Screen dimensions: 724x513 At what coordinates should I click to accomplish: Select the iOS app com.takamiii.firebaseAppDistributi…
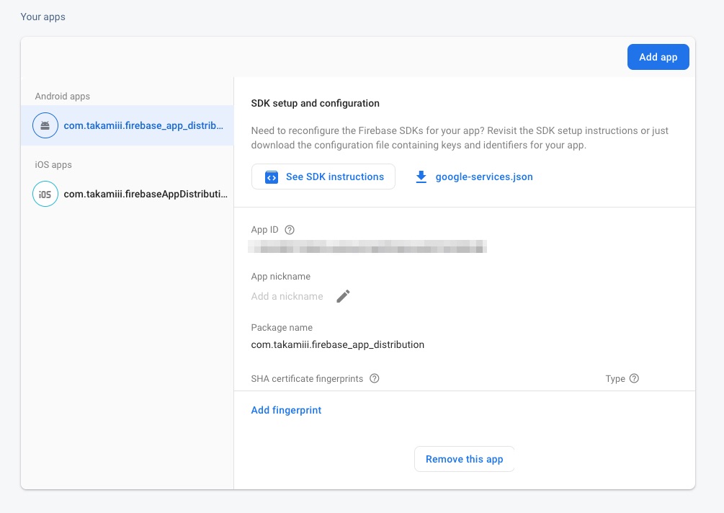coord(128,194)
